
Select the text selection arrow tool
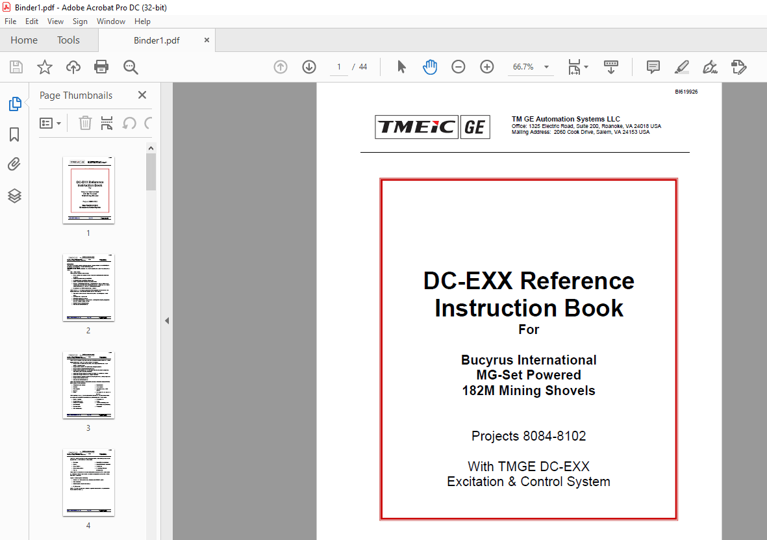pos(401,66)
